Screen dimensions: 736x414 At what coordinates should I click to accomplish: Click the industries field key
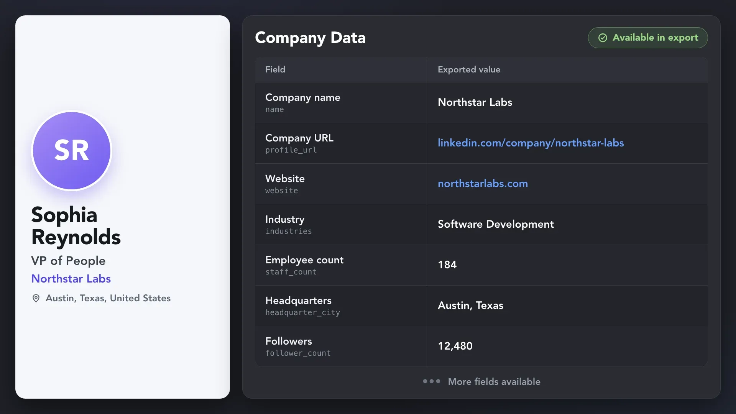[289, 231]
